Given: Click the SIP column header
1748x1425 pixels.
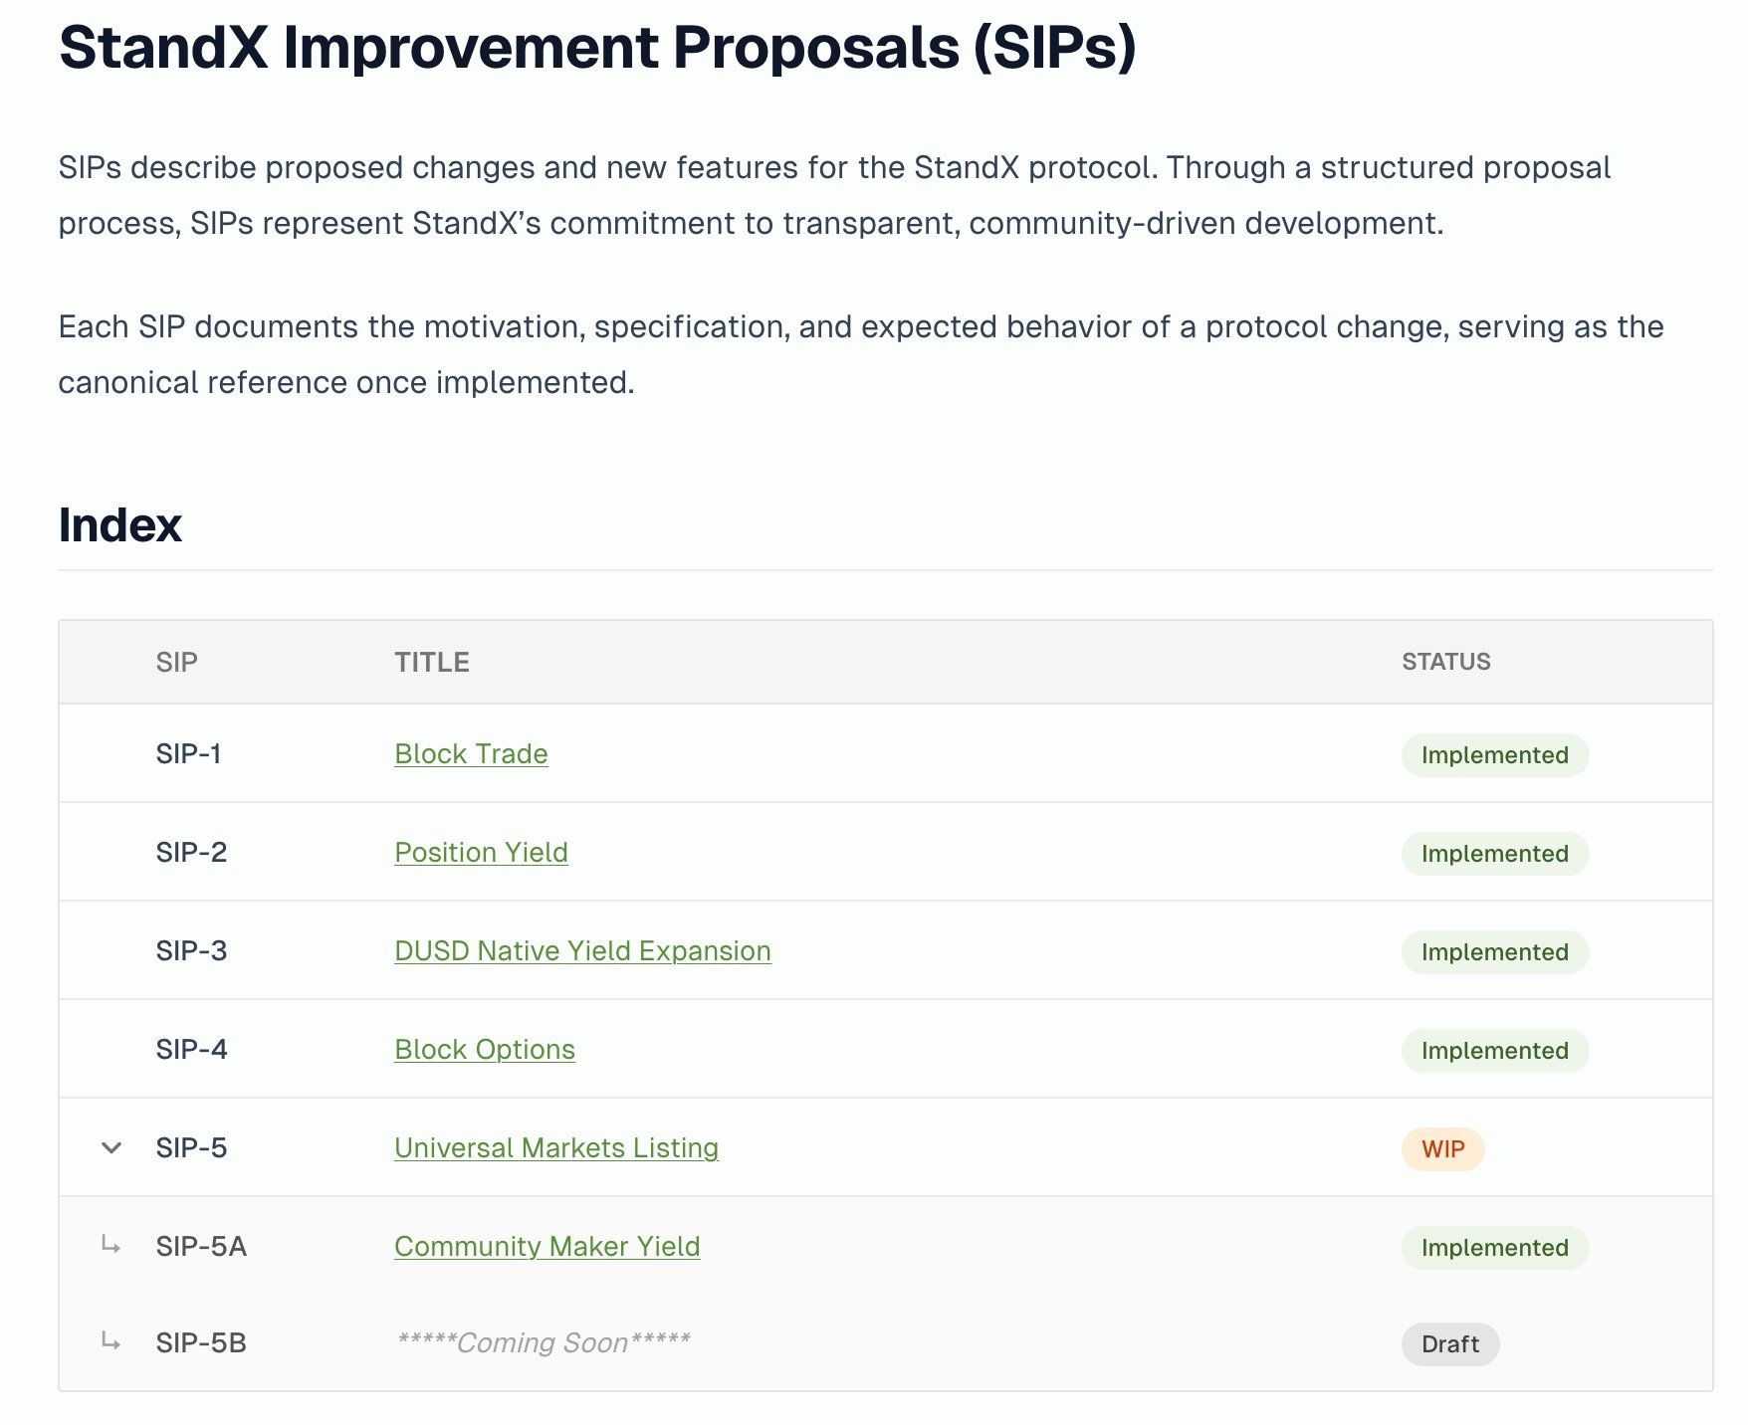Looking at the screenshot, I should click(x=177, y=662).
